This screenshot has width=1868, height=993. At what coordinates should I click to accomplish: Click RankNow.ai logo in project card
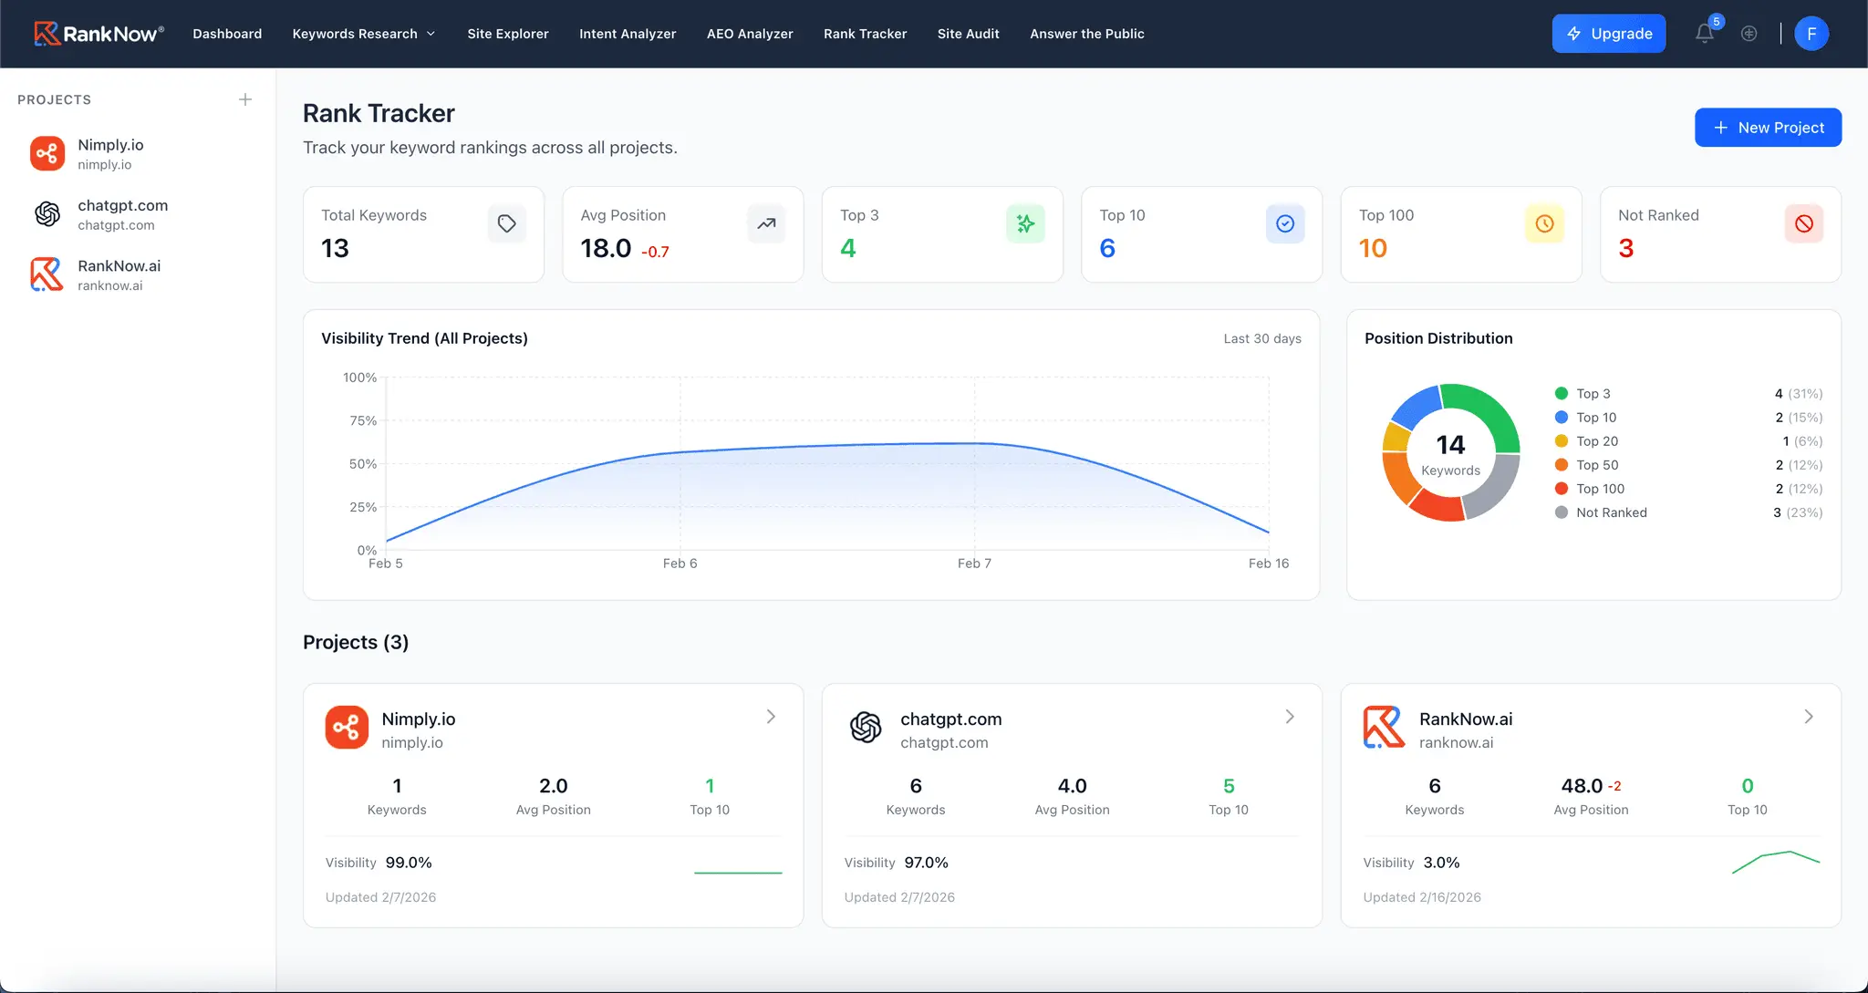point(1384,728)
